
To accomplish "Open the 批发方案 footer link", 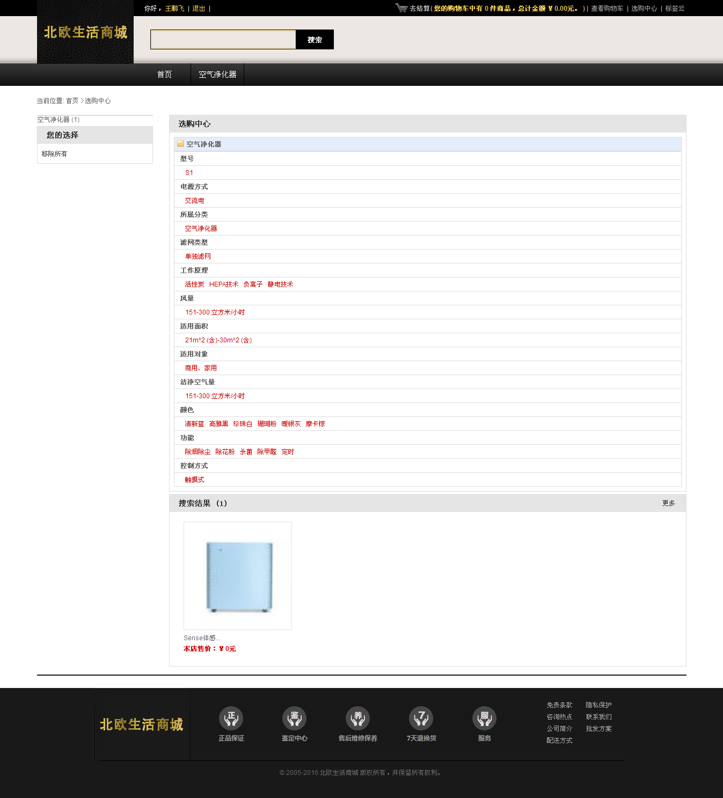I will tap(598, 728).
